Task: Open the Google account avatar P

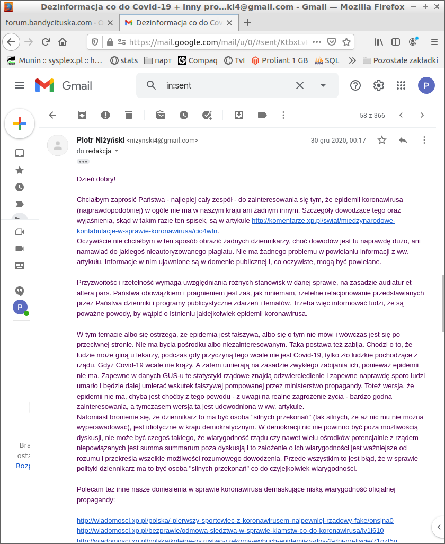Action: [426, 85]
